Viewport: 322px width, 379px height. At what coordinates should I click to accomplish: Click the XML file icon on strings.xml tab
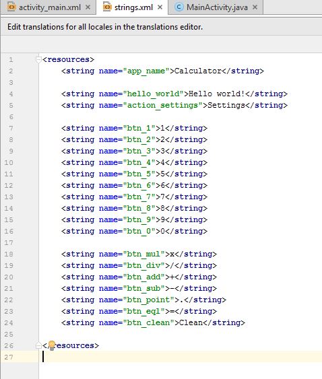tap(107, 7)
